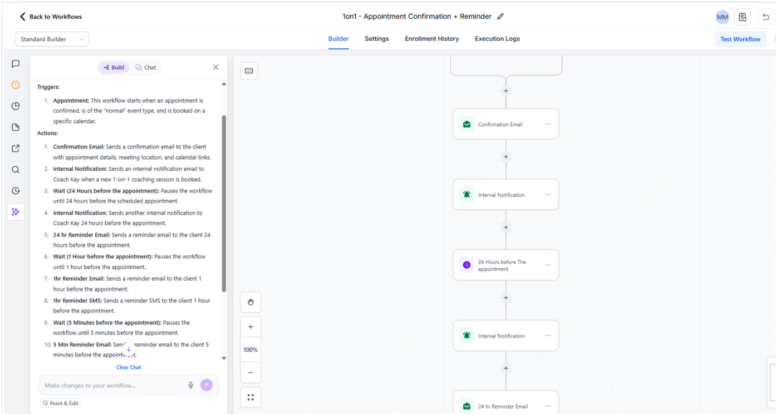
Task: Open the comments icon in left sidebar
Action: pos(16,64)
